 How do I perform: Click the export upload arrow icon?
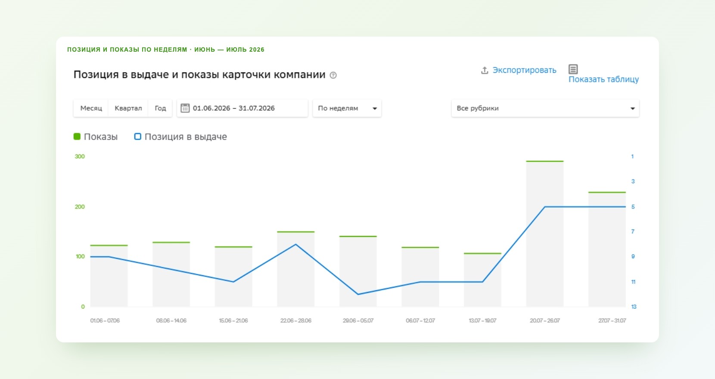[485, 70]
